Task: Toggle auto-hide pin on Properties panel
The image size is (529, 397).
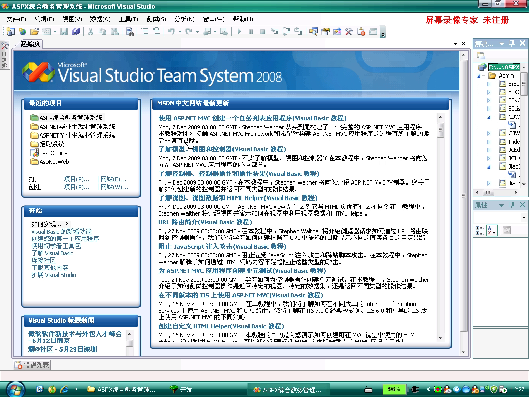Action: click(x=512, y=205)
